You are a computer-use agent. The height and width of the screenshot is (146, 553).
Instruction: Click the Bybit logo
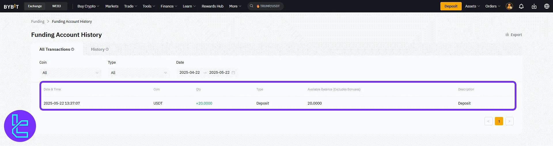[11, 6]
